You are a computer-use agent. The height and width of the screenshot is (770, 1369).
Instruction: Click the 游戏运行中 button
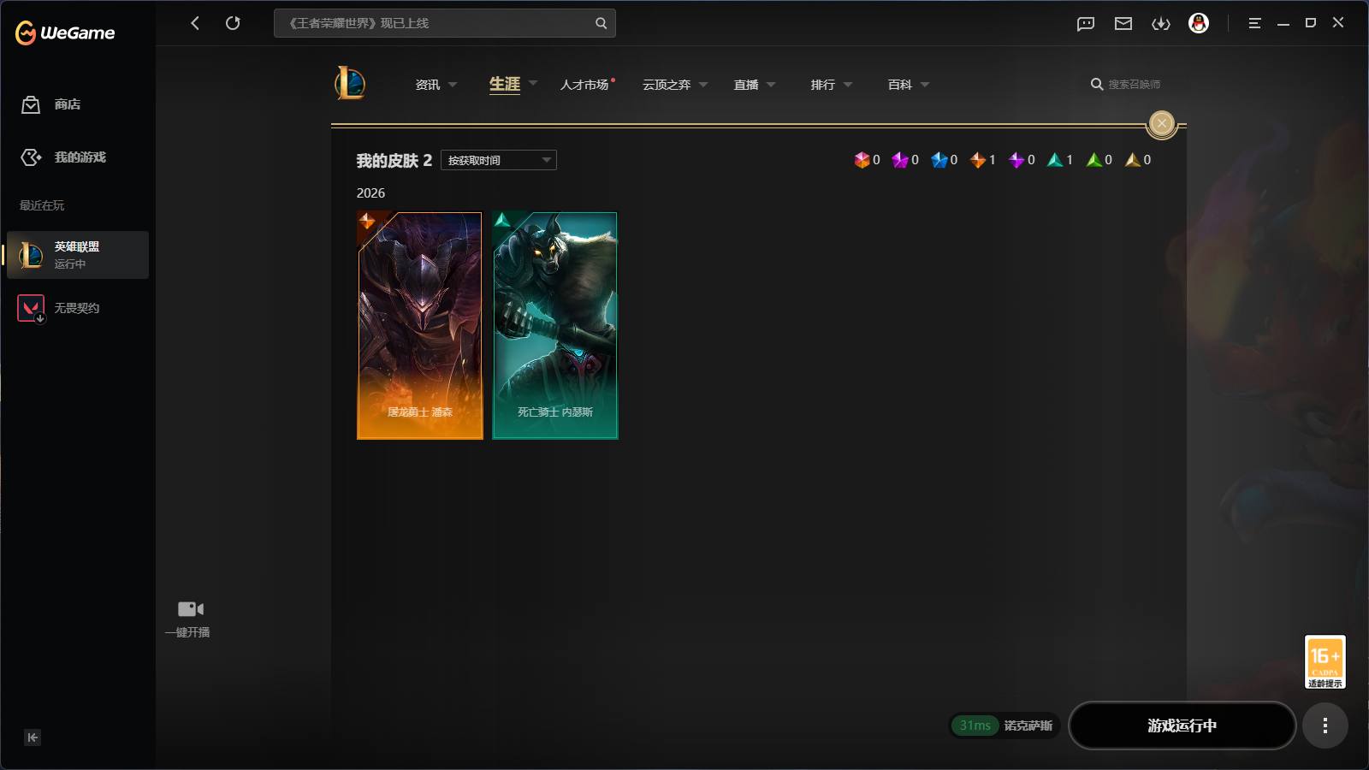point(1182,726)
